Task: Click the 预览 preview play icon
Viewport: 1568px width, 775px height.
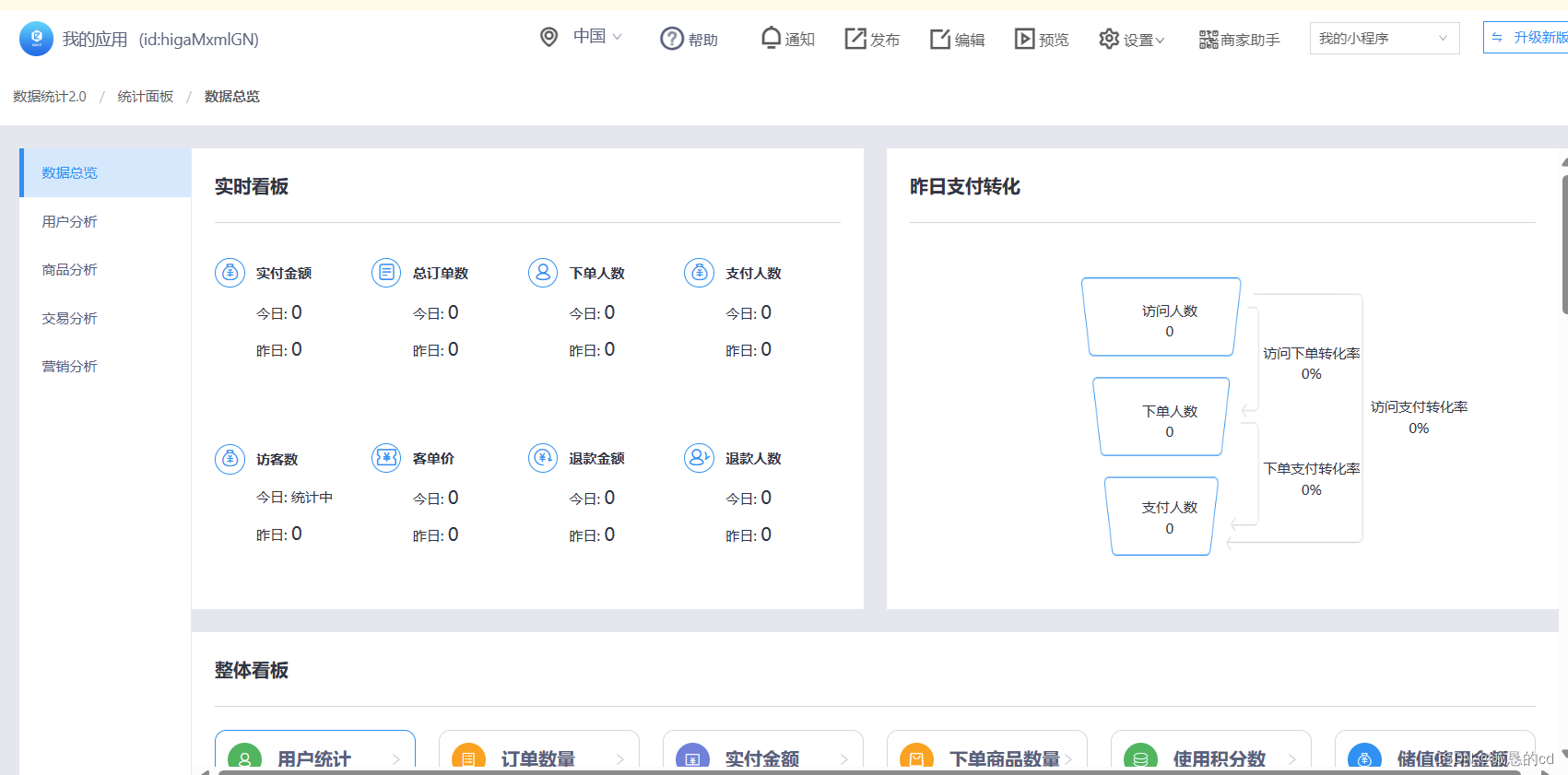Action: (x=1024, y=39)
